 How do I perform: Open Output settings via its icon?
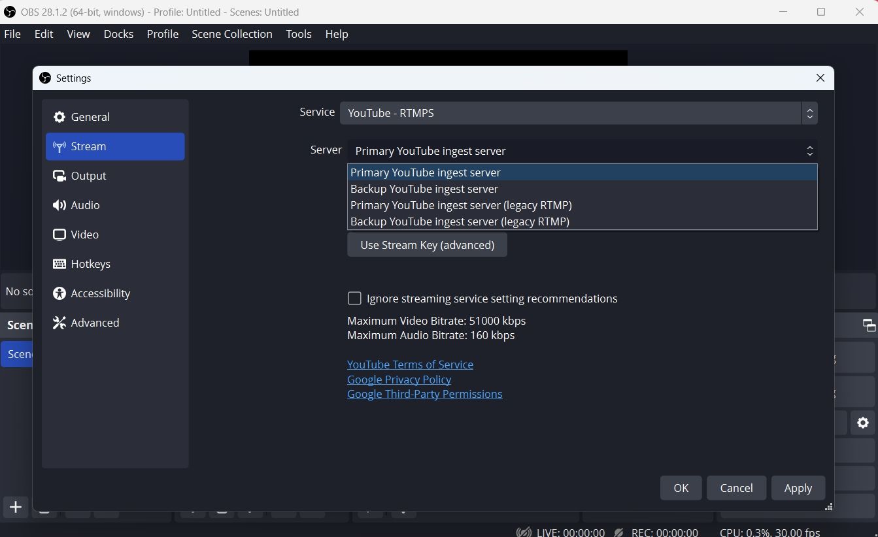pyautogui.click(x=59, y=176)
